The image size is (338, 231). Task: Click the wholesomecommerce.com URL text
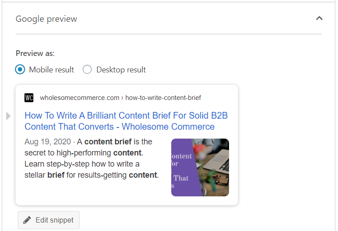click(x=80, y=98)
